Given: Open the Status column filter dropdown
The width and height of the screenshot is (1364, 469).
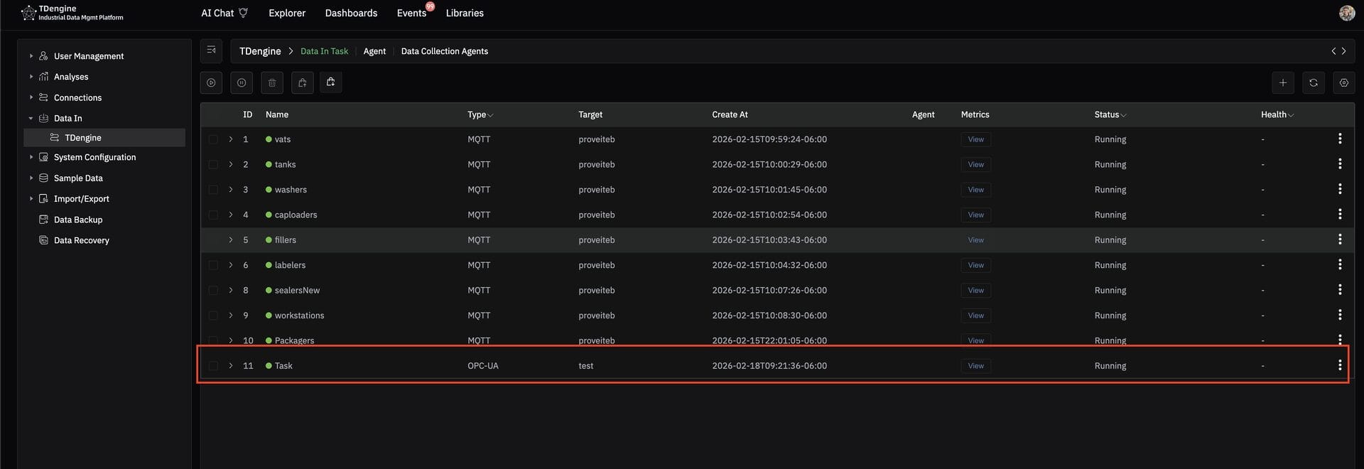Looking at the screenshot, I should 1123,115.
